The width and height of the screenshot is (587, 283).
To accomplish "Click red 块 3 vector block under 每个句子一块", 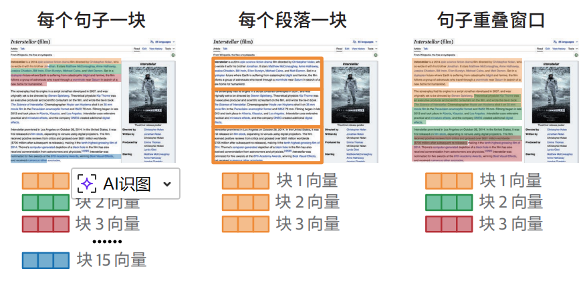I will point(45,224).
